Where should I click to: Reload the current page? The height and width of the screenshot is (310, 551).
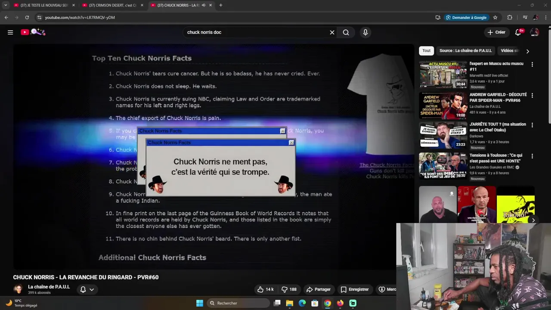pos(27,17)
